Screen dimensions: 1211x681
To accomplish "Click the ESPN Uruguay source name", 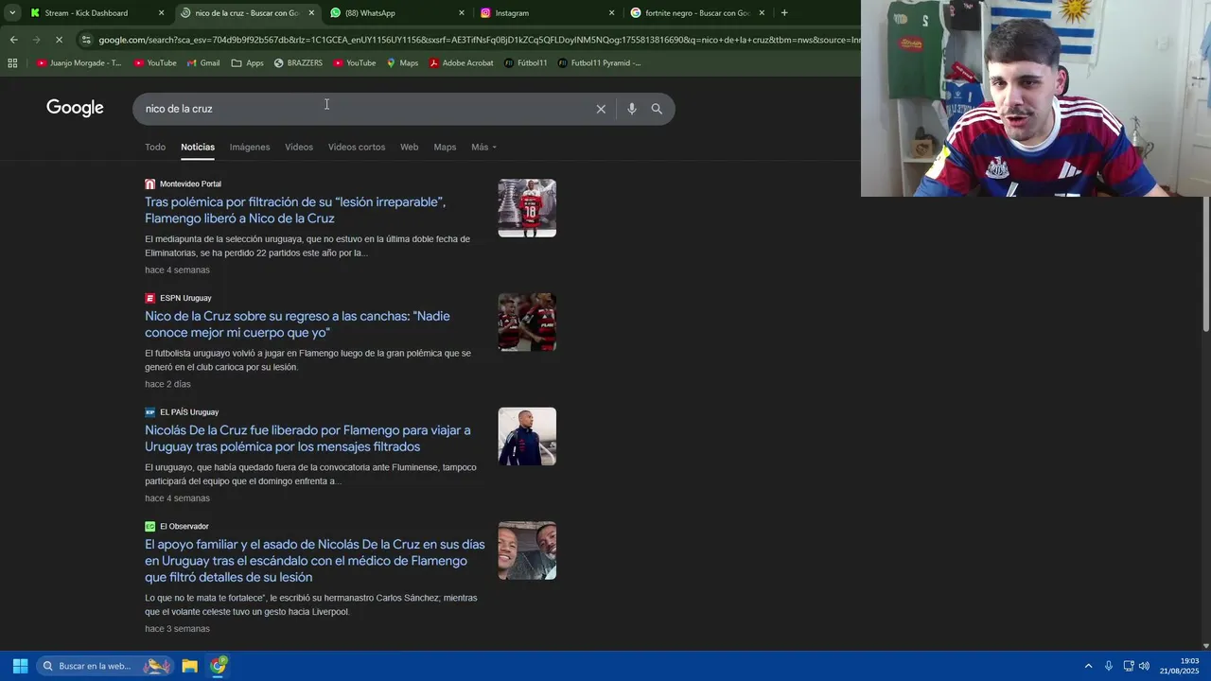I will [185, 298].
